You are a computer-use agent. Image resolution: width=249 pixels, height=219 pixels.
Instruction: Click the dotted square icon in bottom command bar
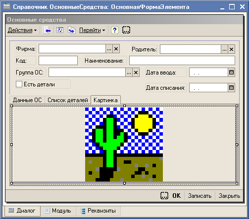click(x=164, y=196)
